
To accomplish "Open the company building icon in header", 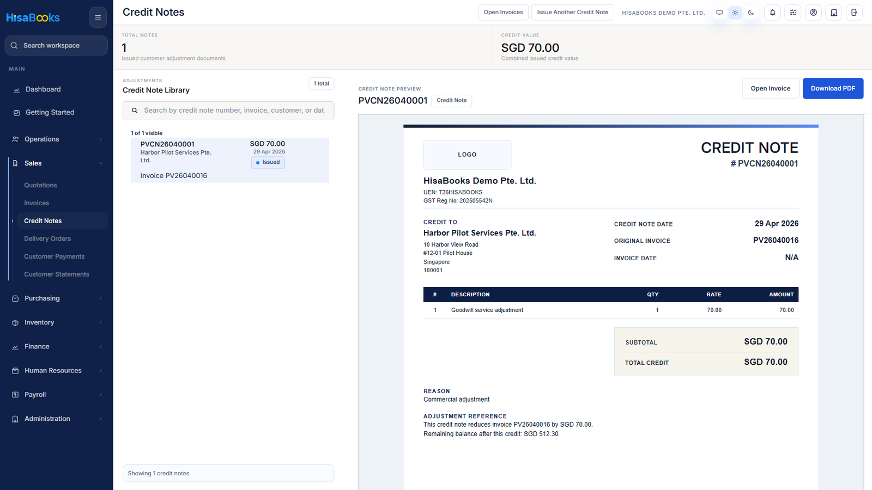I will click(x=834, y=13).
